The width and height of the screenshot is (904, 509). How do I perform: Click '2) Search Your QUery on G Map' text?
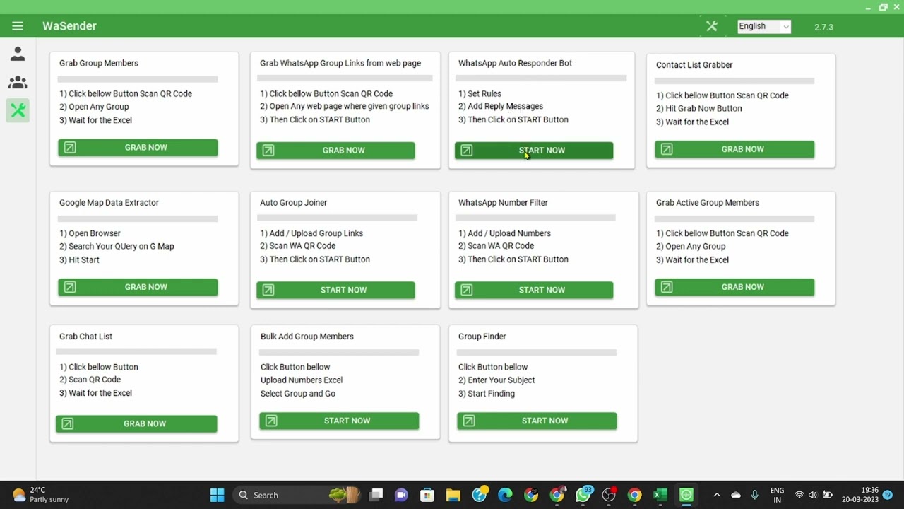117,246
